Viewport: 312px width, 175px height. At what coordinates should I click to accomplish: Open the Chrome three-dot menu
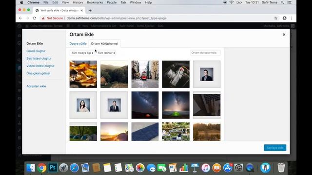click(292, 18)
